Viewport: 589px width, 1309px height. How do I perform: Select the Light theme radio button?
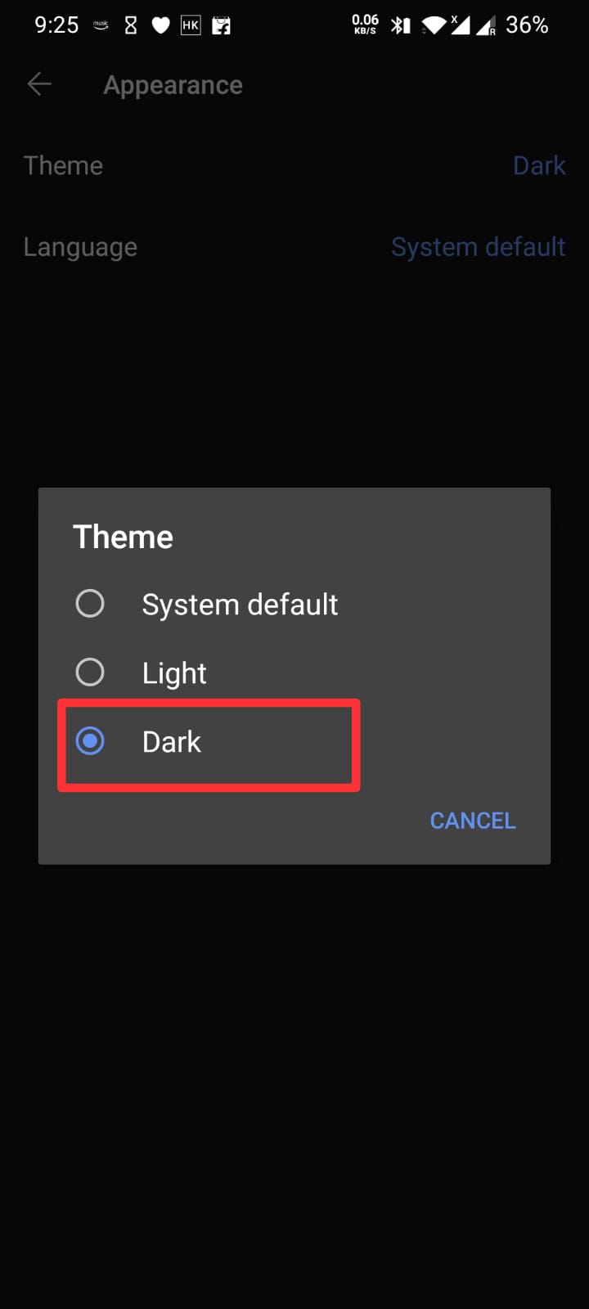(90, 672)
